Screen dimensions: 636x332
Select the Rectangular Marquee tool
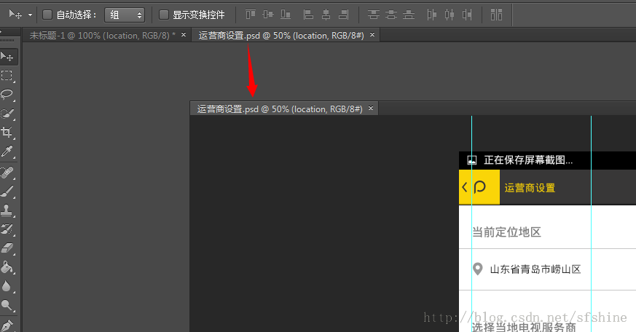[7, 76]
